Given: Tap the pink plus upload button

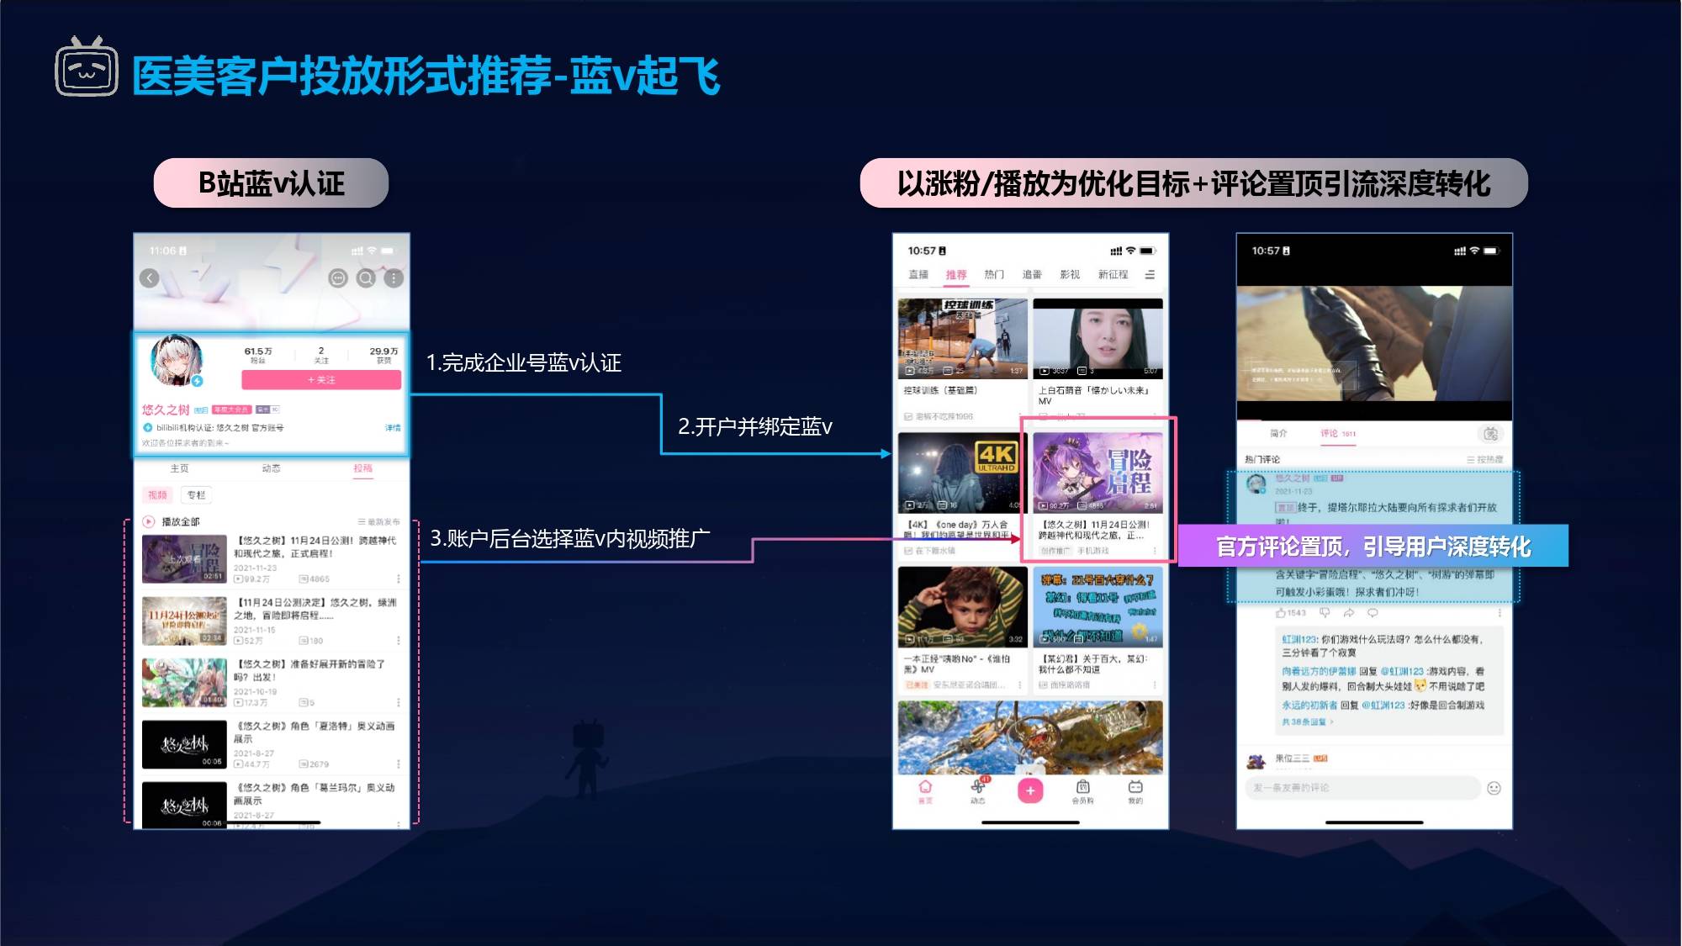Looking at the screenshot, I should [1030, 791].
